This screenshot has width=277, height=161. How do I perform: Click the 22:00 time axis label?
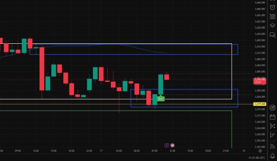[89, 151]
